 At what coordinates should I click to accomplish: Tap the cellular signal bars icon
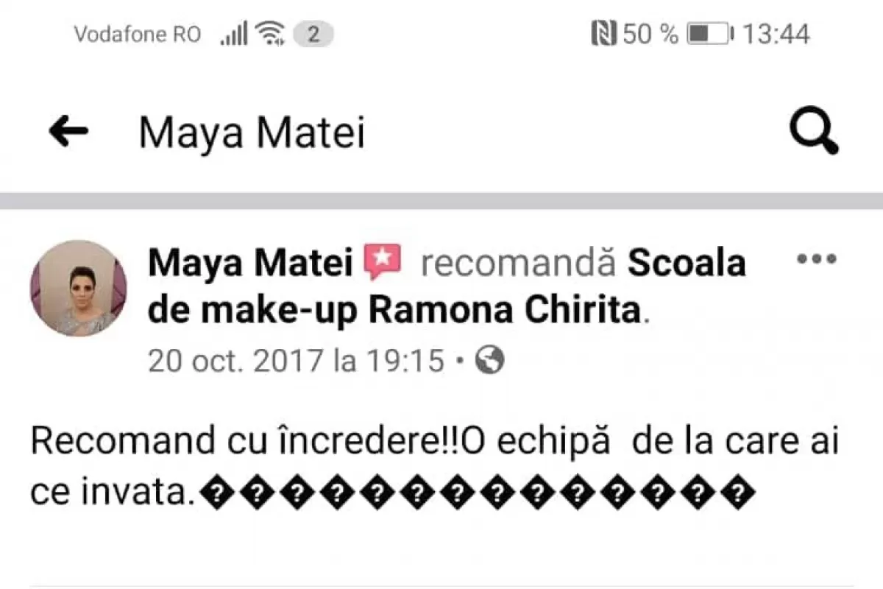(233, 32)
